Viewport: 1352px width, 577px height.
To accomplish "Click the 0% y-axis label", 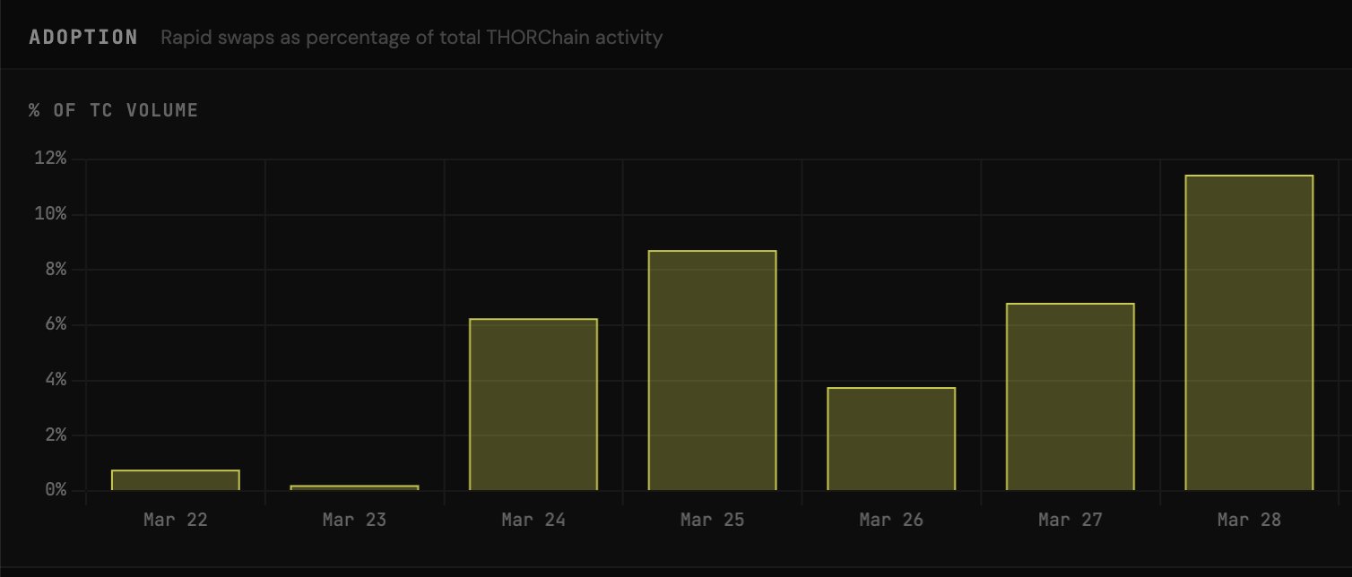I will pos(54,491).
